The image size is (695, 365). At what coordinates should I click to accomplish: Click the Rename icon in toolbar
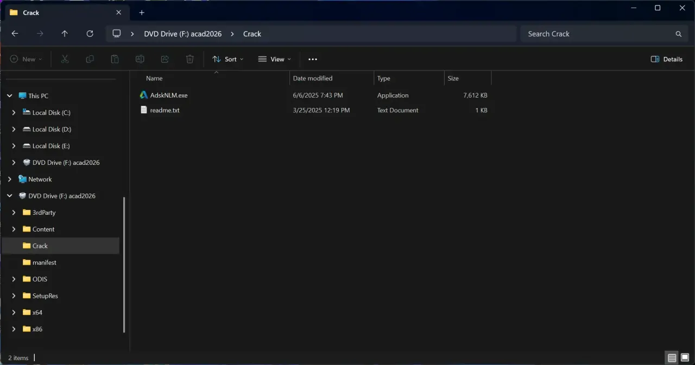[140, 59]
